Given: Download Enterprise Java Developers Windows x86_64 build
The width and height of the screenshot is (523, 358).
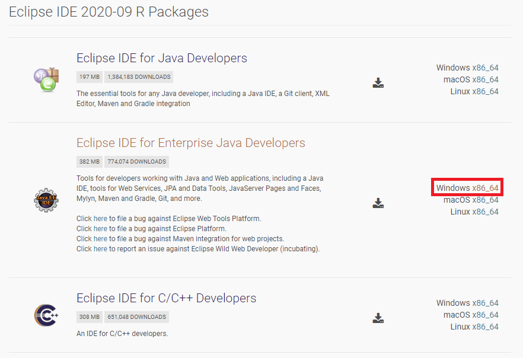Looking at the screenshot, I should (x=485, y=188).
